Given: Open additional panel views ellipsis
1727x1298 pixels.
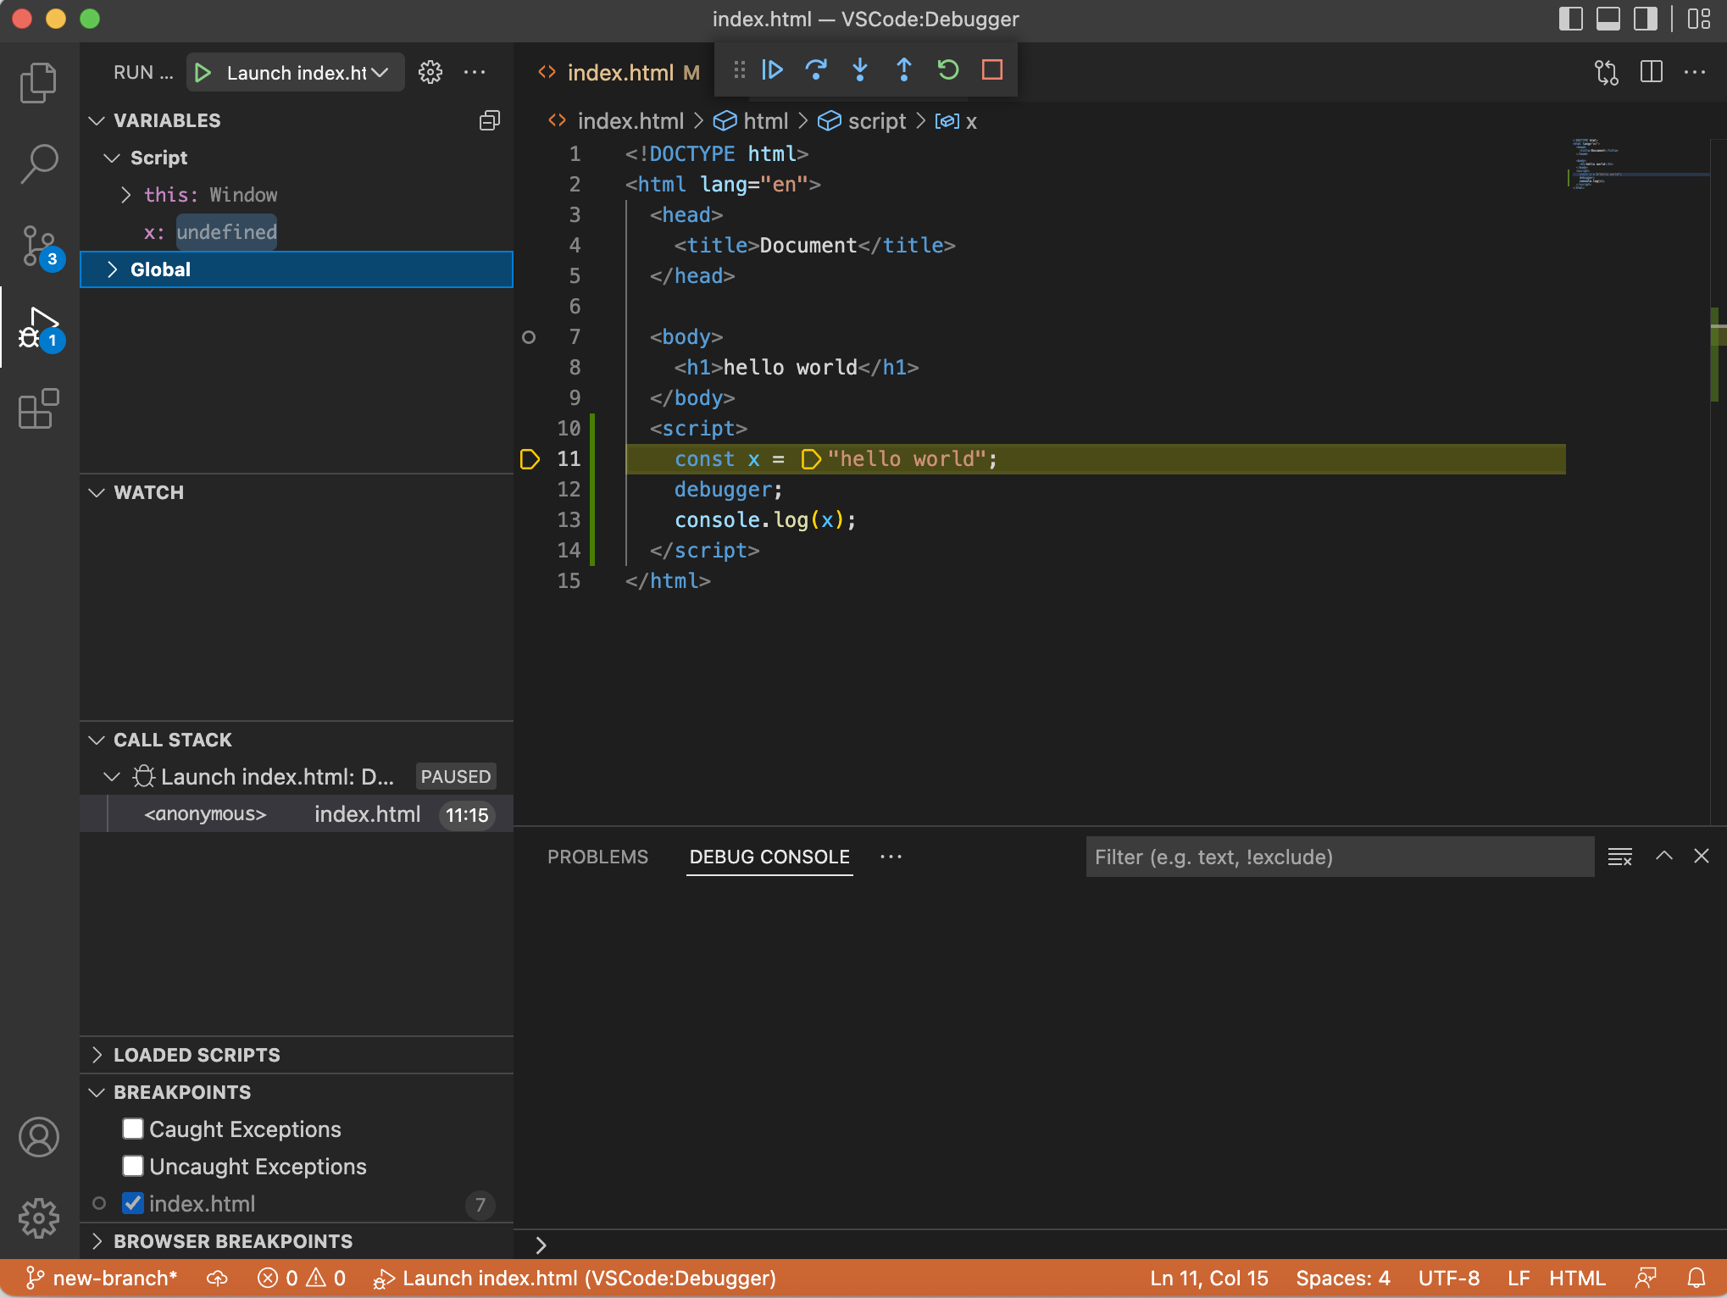Looking at the screenshot, I should point(891,857).
